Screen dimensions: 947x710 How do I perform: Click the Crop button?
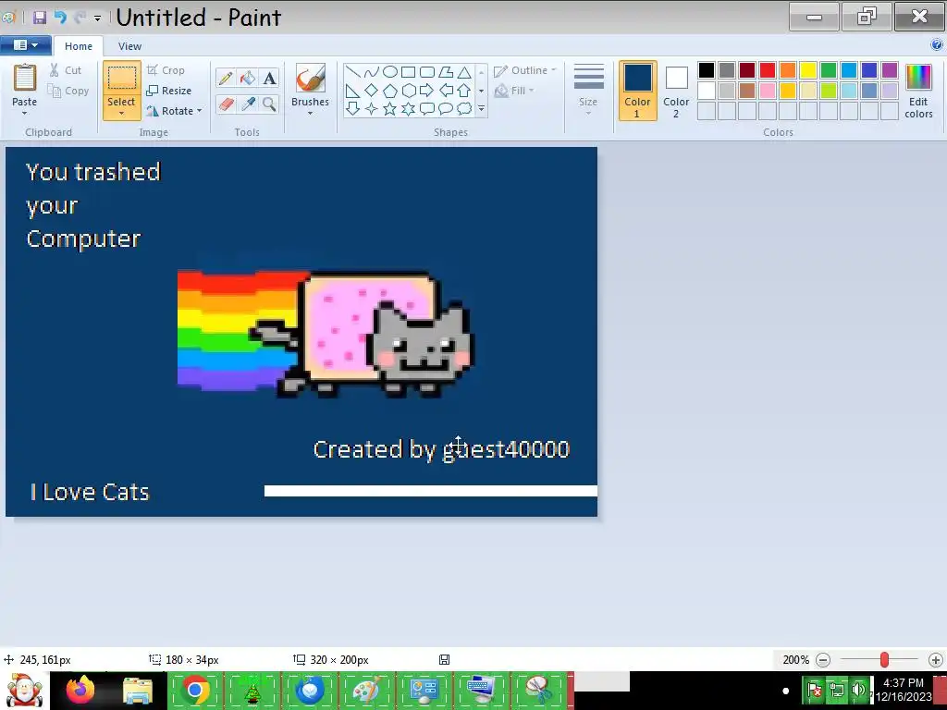click(x=166, y=70)
